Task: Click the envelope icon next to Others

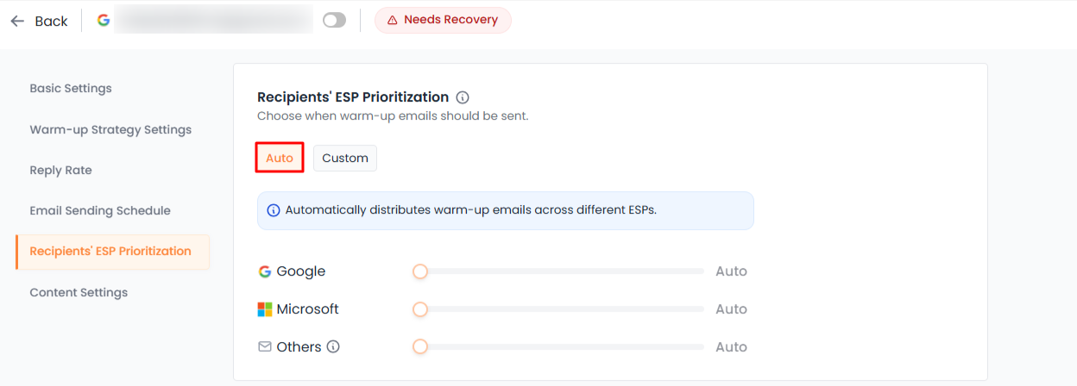Action: [265, 347]
